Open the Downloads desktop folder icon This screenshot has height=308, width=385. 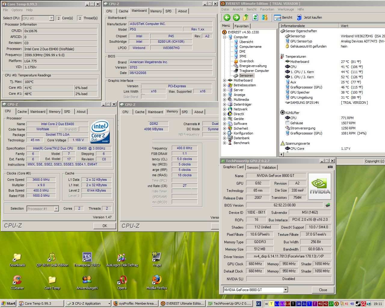click(x=17, y=260)
